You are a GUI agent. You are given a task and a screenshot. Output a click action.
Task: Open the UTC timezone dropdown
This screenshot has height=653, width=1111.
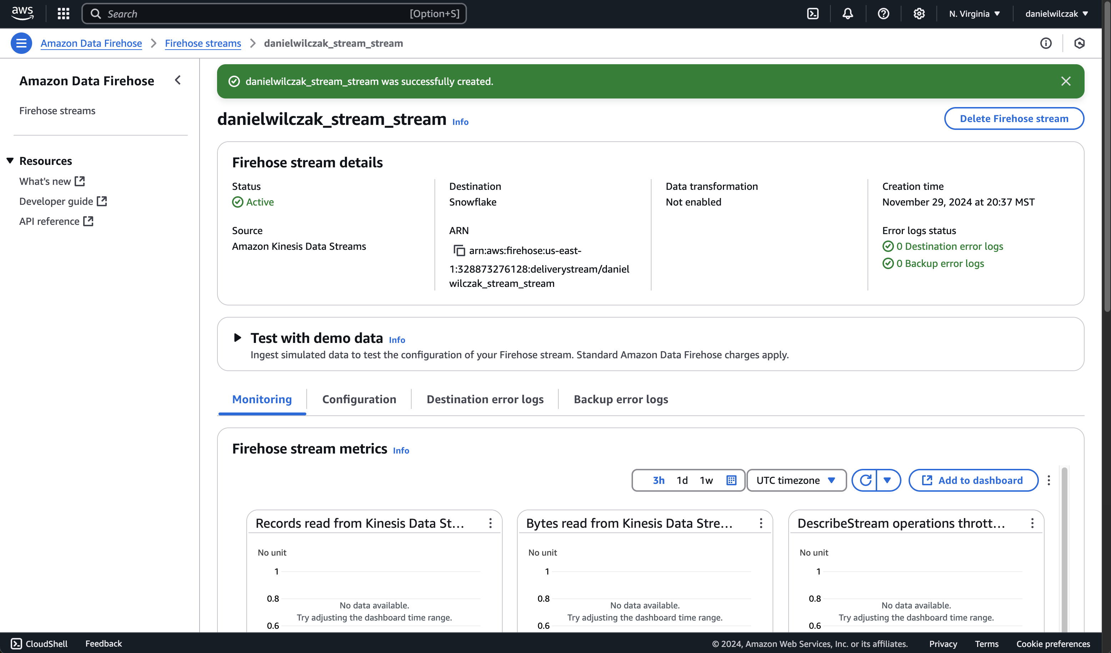tap(796, 480)
